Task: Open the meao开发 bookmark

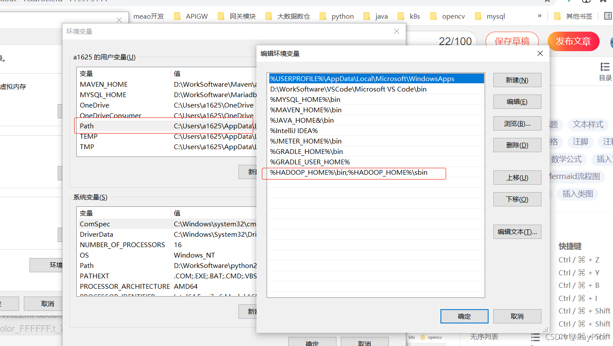Action: tap(149, 16)
